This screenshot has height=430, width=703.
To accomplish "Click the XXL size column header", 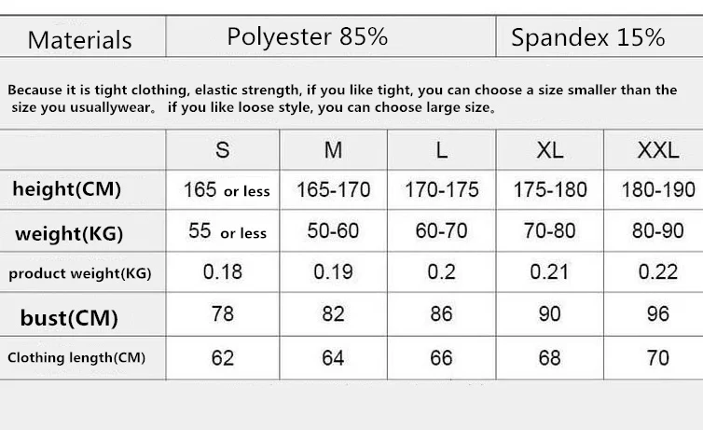I will 654,150.
